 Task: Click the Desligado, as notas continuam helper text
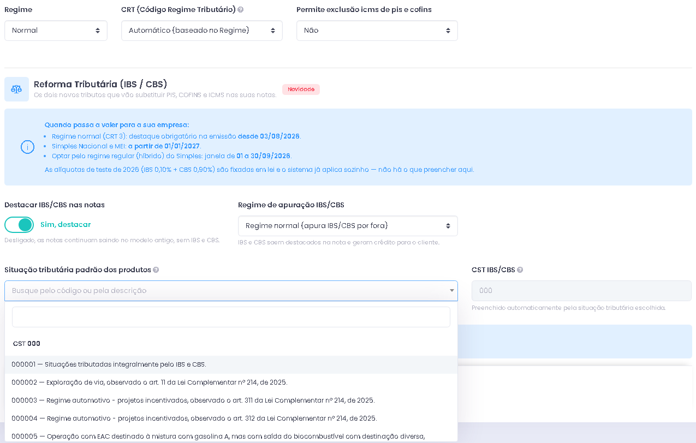click(x=112, y=240)
